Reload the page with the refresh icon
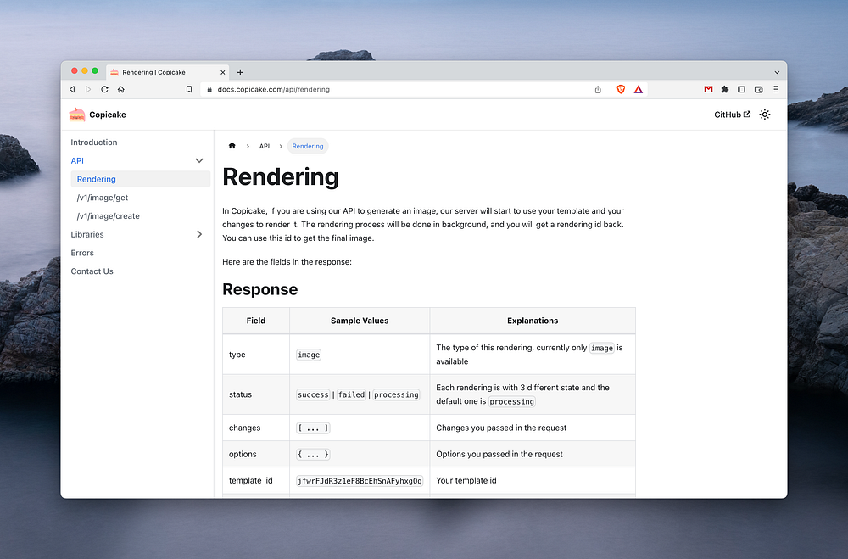The width and height of the screenshot is (848, 559). [x=104, y=89]
